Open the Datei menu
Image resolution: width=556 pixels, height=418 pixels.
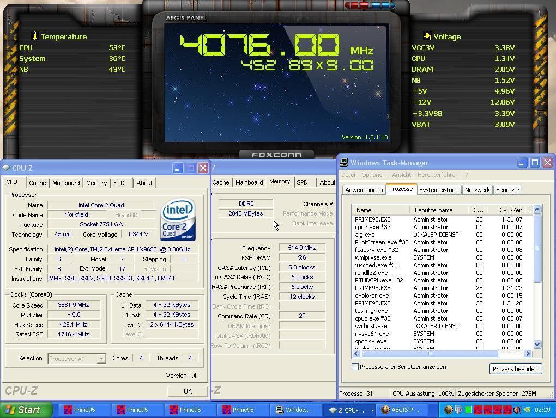pos(348,175)
